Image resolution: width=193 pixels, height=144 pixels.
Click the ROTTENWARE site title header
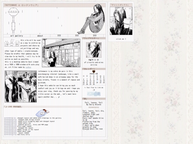pos(21,5)
